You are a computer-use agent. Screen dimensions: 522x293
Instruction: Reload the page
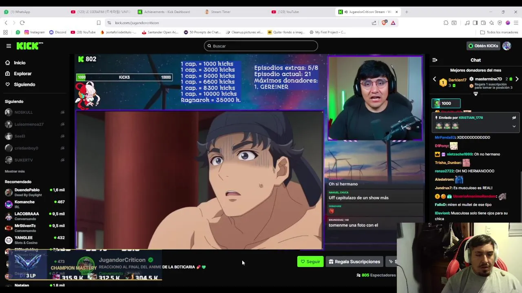[22, 23]
